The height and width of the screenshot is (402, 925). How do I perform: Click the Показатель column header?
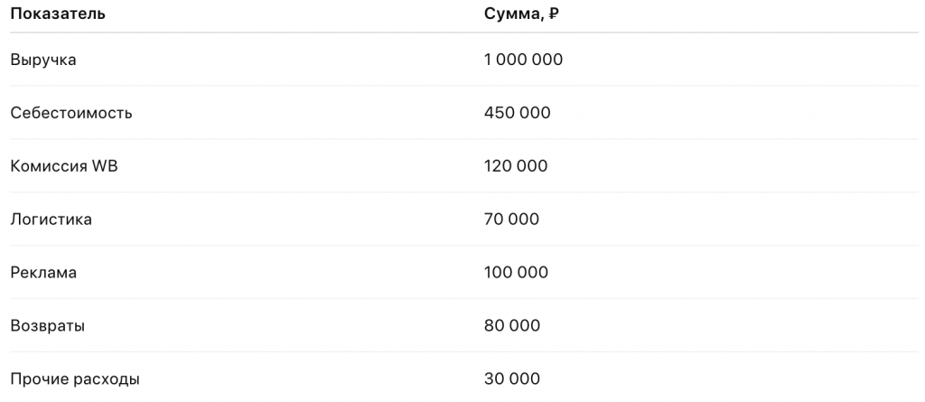click(x=58, y=14)
